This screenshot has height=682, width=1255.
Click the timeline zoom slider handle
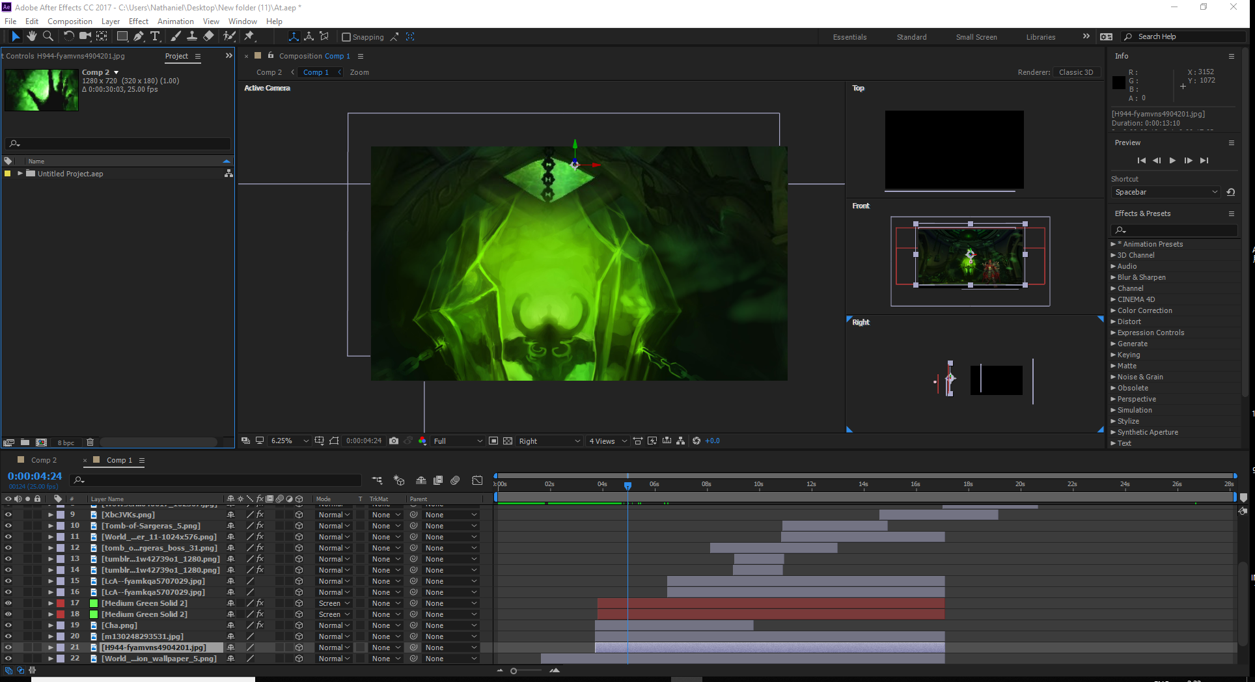pos(514,671)
